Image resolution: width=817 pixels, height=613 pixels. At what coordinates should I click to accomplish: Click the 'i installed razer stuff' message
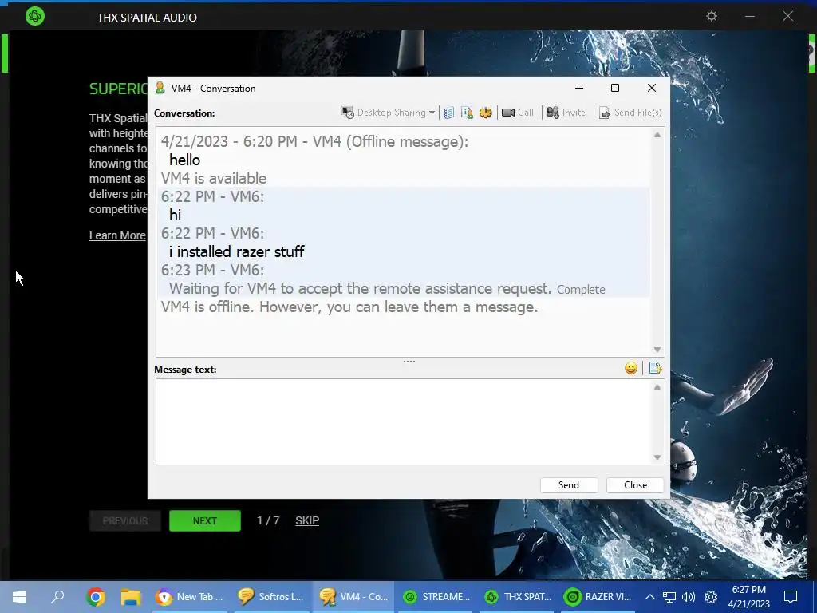[236, 251]
